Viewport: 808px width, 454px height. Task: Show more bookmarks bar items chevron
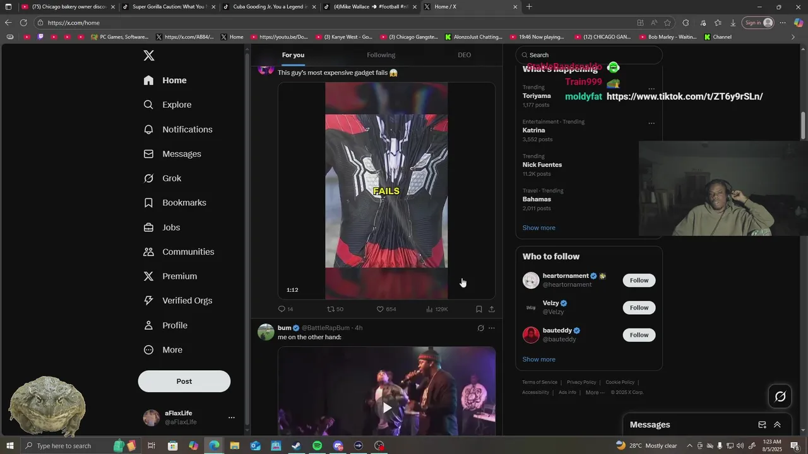[x=793, y=37]
